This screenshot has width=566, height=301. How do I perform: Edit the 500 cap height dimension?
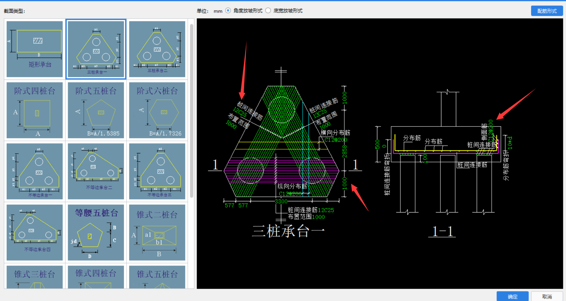coord(377,144)
